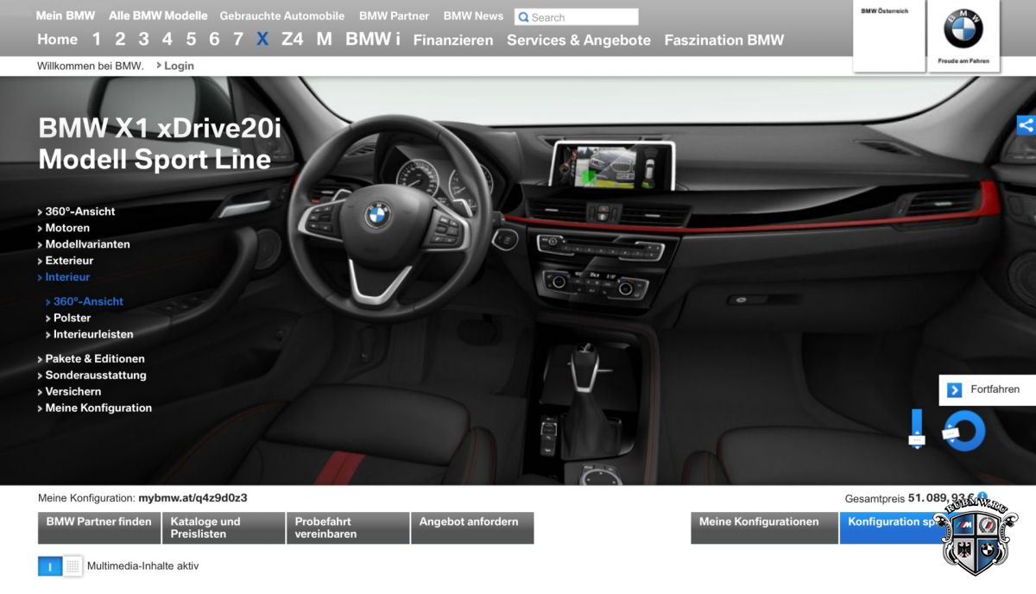Select the X models nav item
Viewport: 1036px width, 594px height.
262,40
